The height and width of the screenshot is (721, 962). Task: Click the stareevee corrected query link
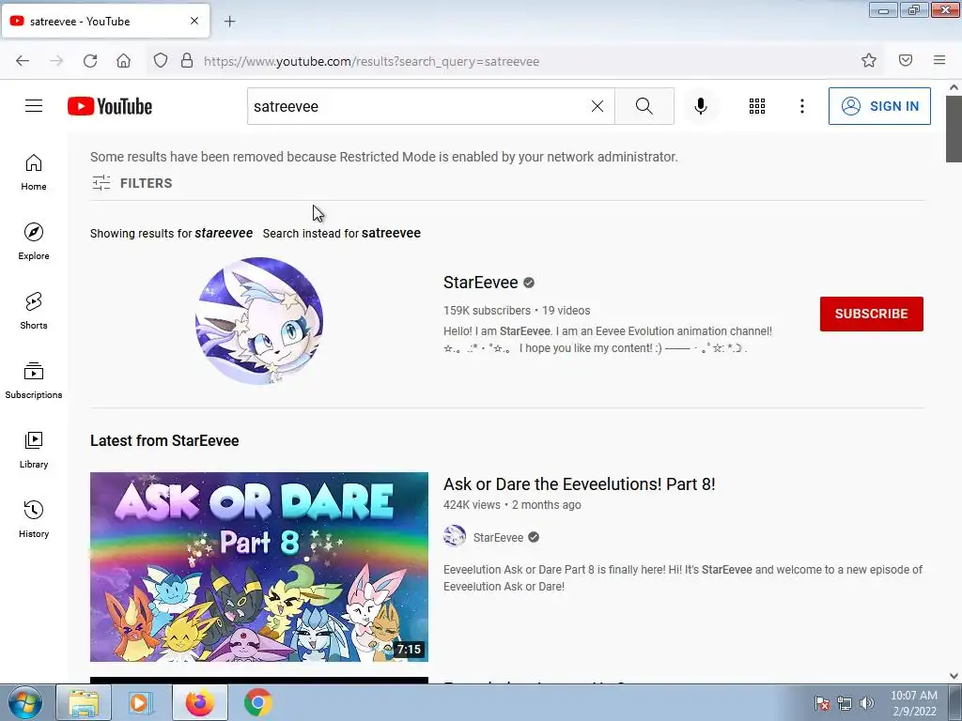pos(224,233)
